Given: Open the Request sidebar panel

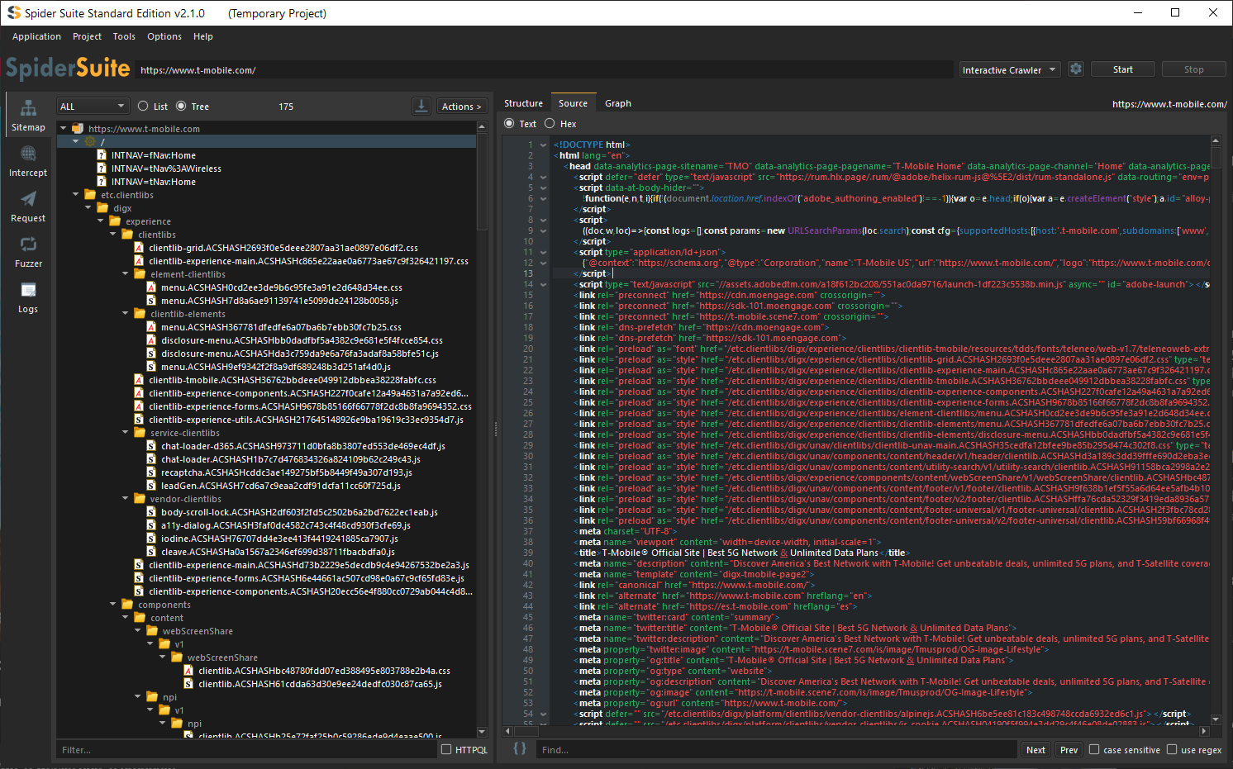Looking at the screenshot, I should pyautogui.click(x=28, y=206).
